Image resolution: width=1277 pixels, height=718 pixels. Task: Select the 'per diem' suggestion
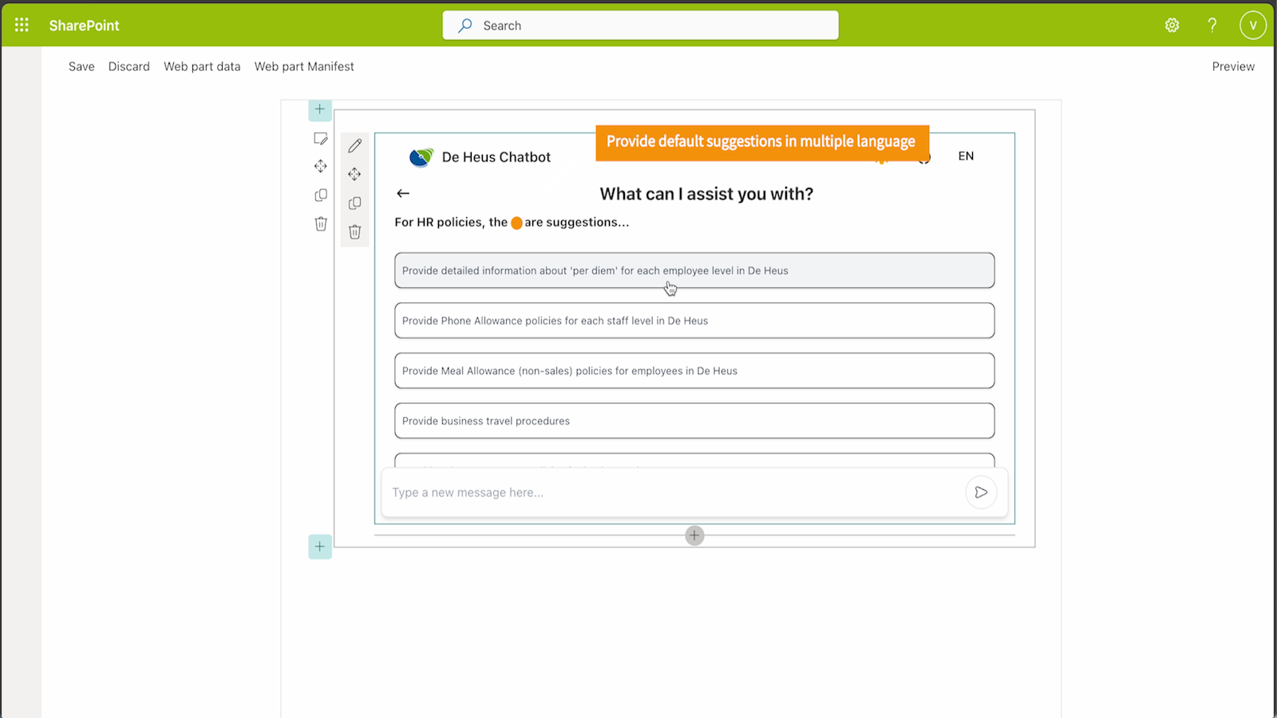694,270
